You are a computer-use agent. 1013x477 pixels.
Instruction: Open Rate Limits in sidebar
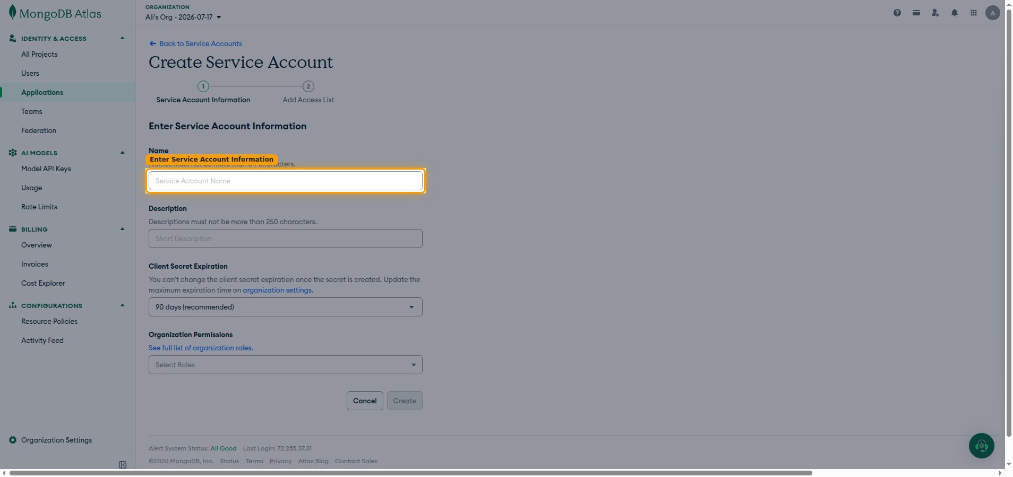[x=39, y=207]
